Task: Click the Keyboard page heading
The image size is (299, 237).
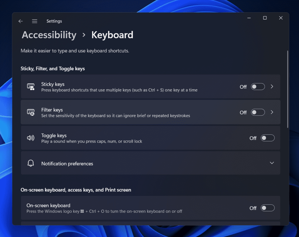Action: pos(112,35)
